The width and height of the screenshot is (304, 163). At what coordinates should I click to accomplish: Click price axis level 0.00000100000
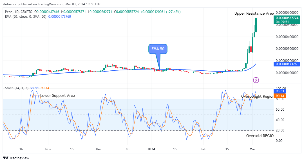pyautogui.click(x=287, y=73)
